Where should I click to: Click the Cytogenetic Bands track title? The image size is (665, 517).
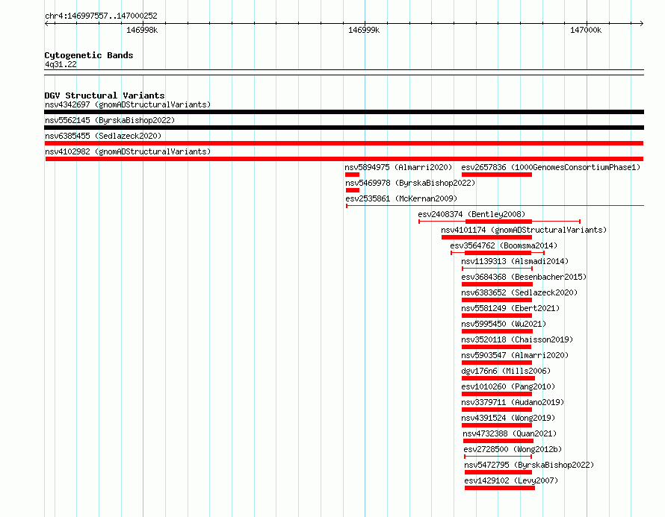pos(89,55)
